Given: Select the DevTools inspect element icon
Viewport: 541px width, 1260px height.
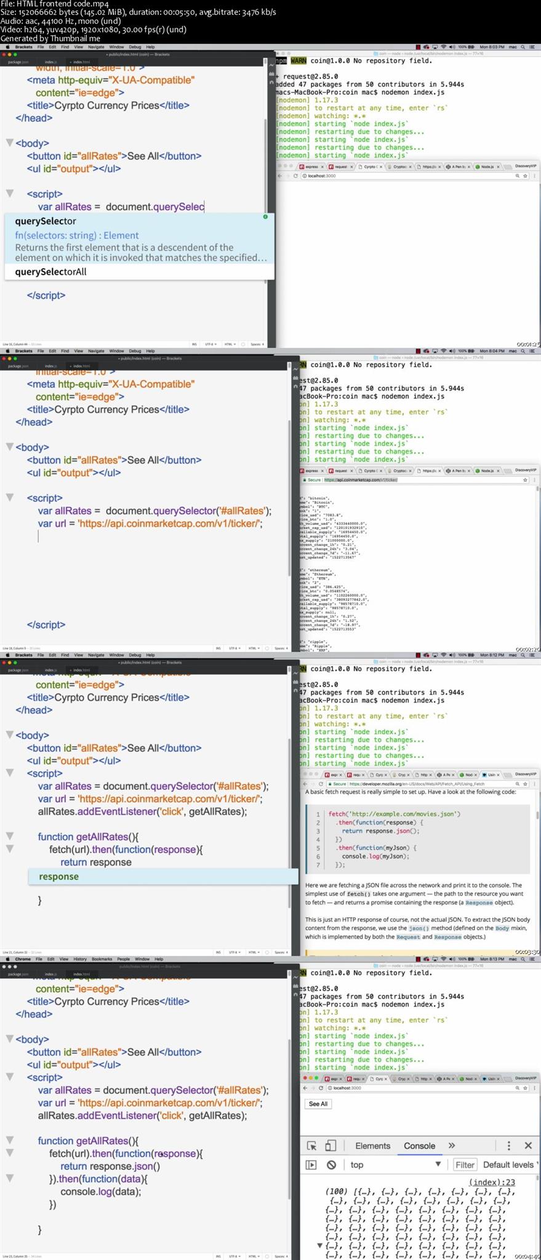Looking at the screenshot, I should (311, 1146).
